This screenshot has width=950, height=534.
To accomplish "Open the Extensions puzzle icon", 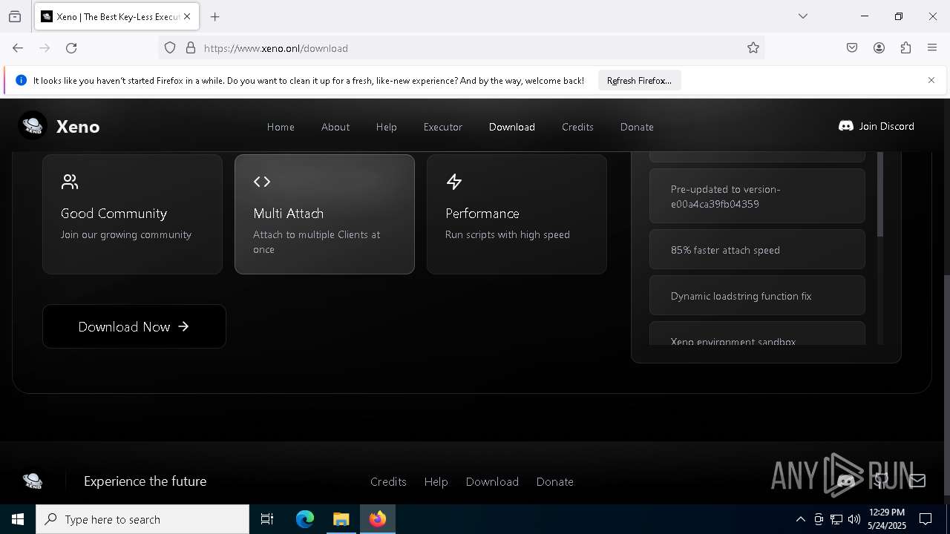I will [x=905, y=48].
